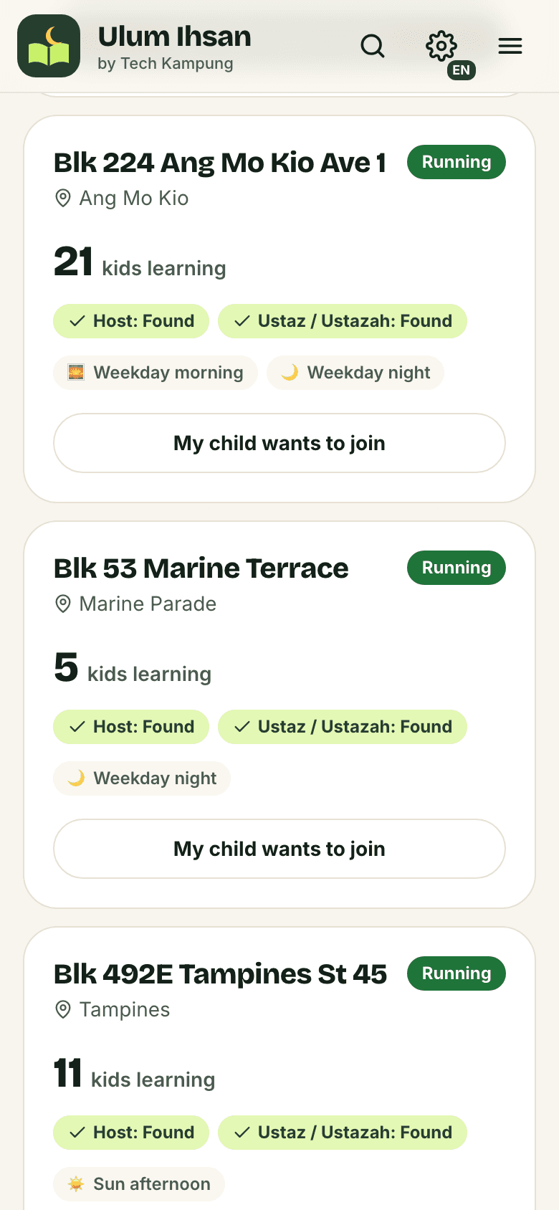Select the Sun afternoon chip

tap(139, 1184)
